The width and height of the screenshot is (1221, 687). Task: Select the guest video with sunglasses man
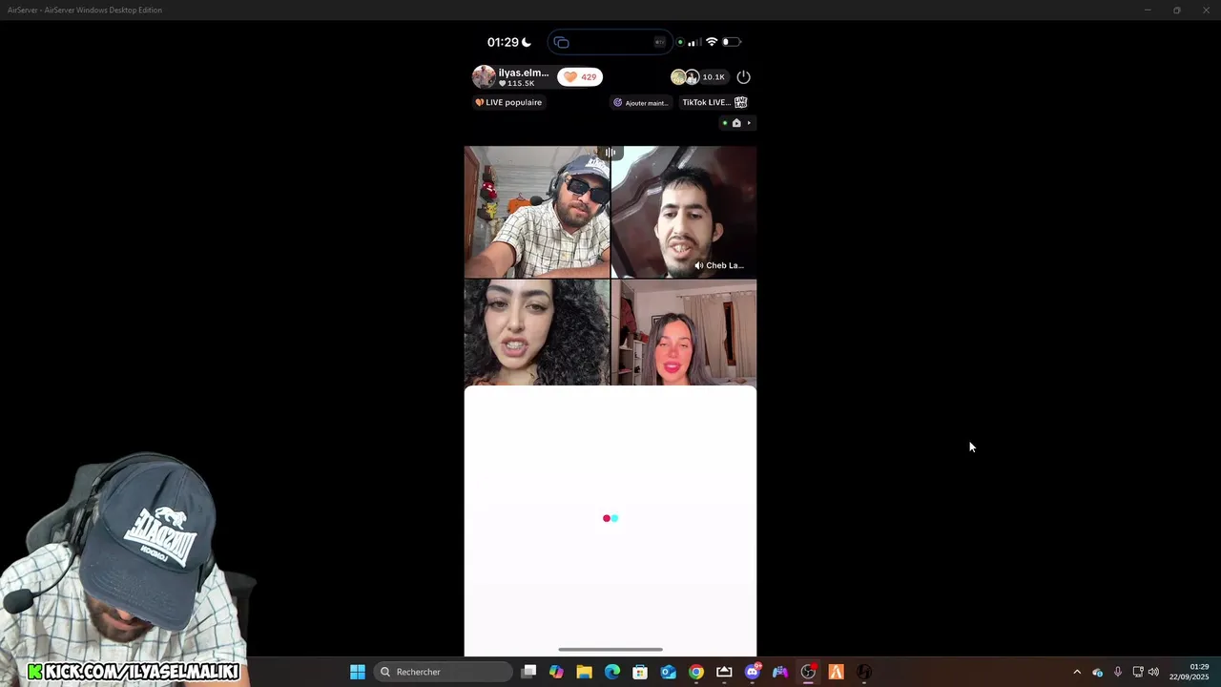click(x=537, y=212)
